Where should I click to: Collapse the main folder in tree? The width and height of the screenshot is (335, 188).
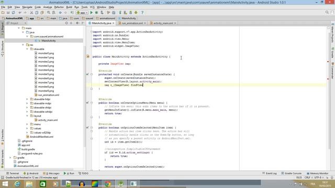point(19,28)
